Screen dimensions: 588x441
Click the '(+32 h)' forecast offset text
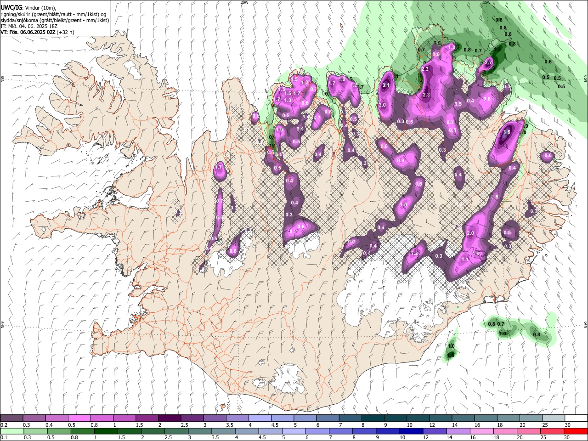pyautogui.click(x=66, y=32)
